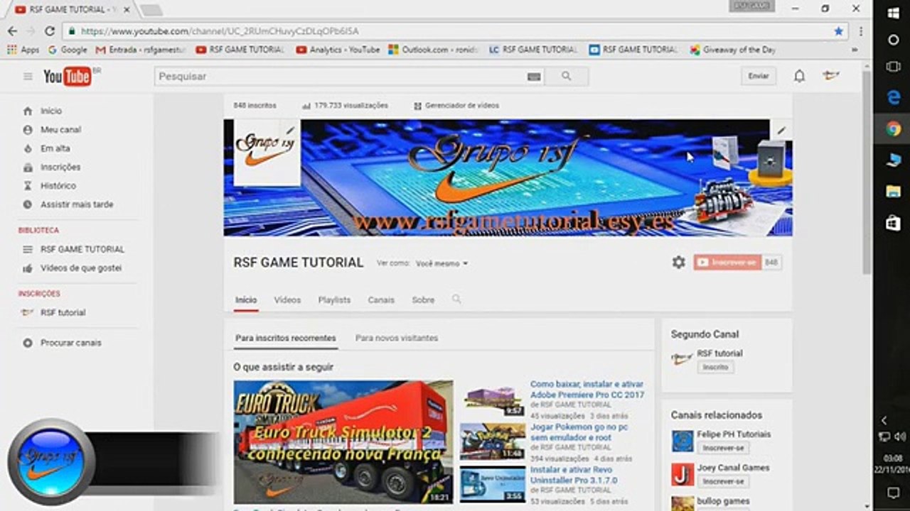The width and height of the screenshot is (910, 511).
Task: Search within channel using magnifier icon
Action: (x=456, y=300)
